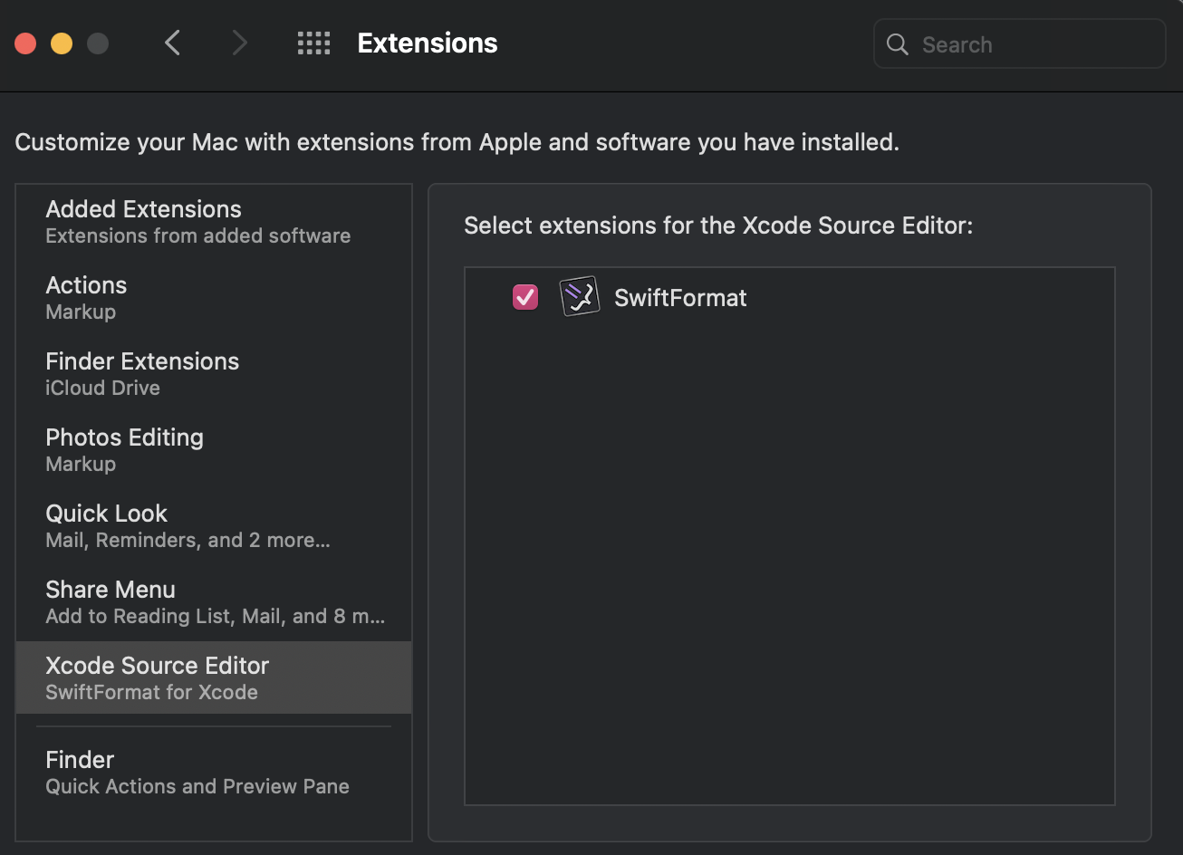Image resolution: width=1183 pixels, height=855 pixels.
Task: Select Added Extensions in sidebar
Action: click(x=214, y=222)
